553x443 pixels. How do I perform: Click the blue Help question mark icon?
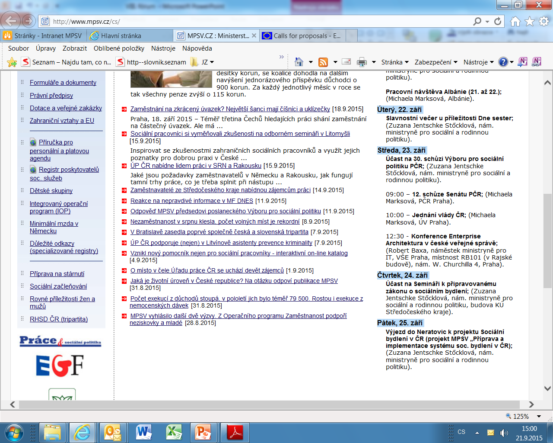click(x=503, y=62)
